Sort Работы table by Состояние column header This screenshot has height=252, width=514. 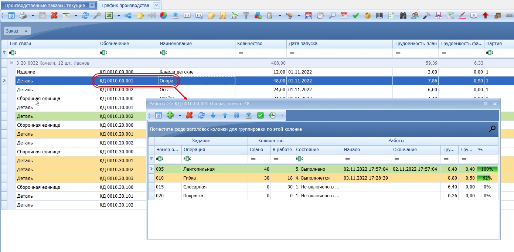point(318,150)
